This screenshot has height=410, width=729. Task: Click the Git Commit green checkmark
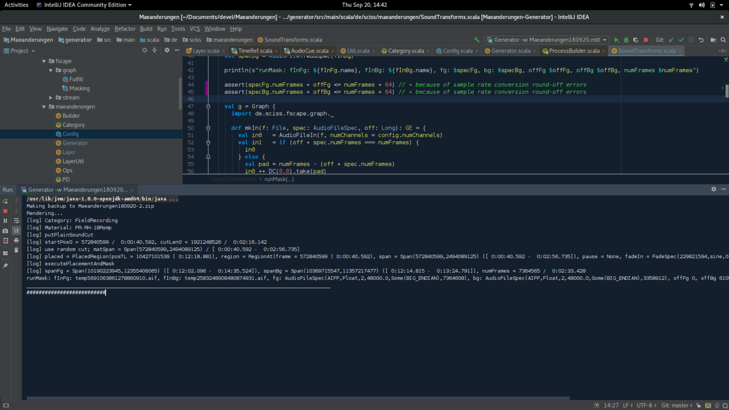point(681,40)
